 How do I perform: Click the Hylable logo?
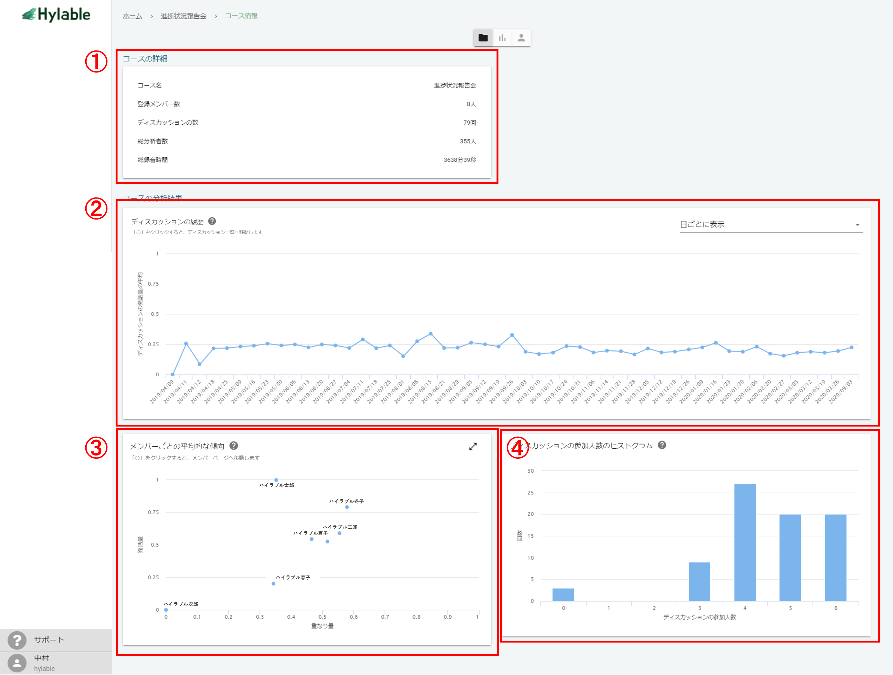coord(56,15)
